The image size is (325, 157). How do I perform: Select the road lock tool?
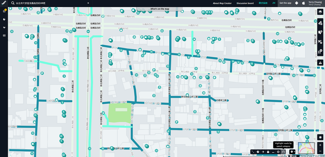click(x=268, y=152)
